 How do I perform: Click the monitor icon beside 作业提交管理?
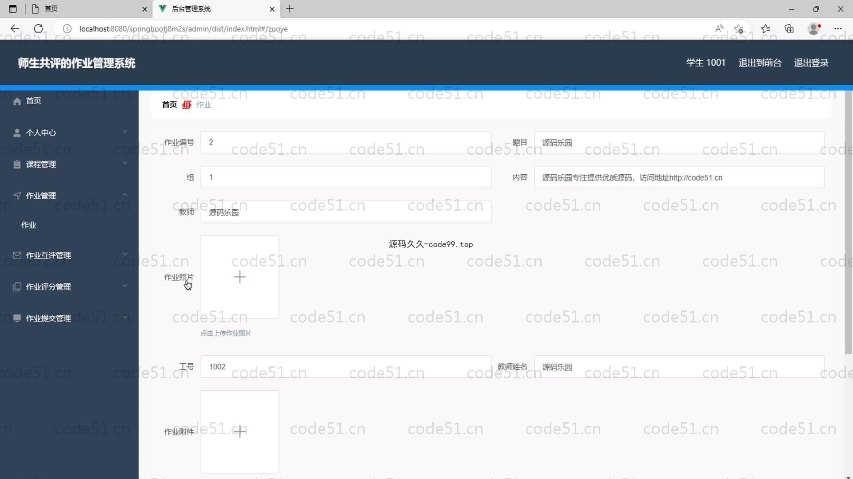[x=17, y=318]
